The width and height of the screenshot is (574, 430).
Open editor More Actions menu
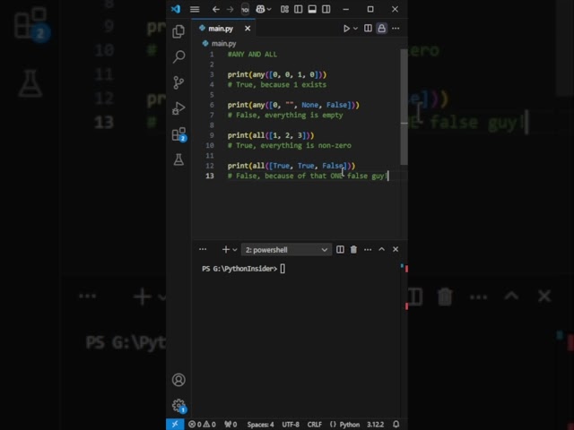click(x=396, y=29)
